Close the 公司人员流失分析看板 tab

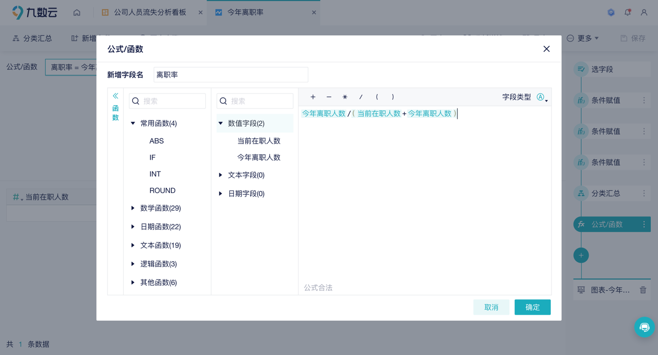pyautogui.click(x=201, y=12)
